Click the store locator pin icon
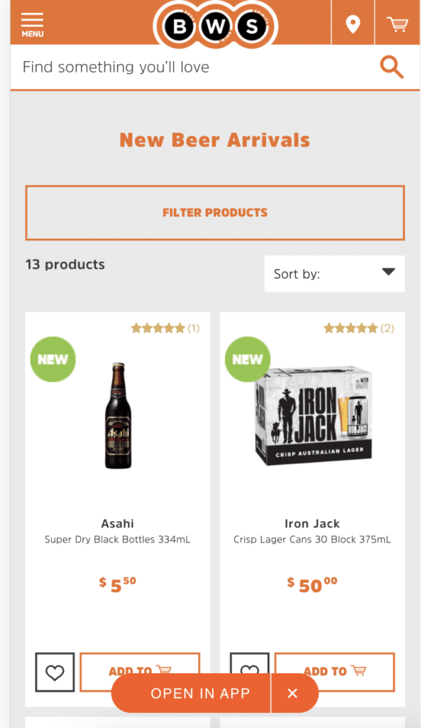 pos(352,23)
